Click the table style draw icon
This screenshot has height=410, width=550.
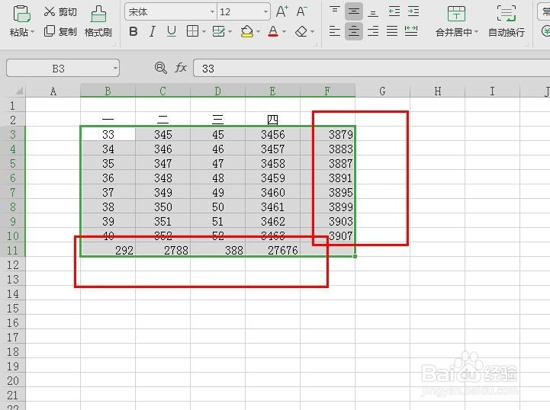tap(218, 31)
